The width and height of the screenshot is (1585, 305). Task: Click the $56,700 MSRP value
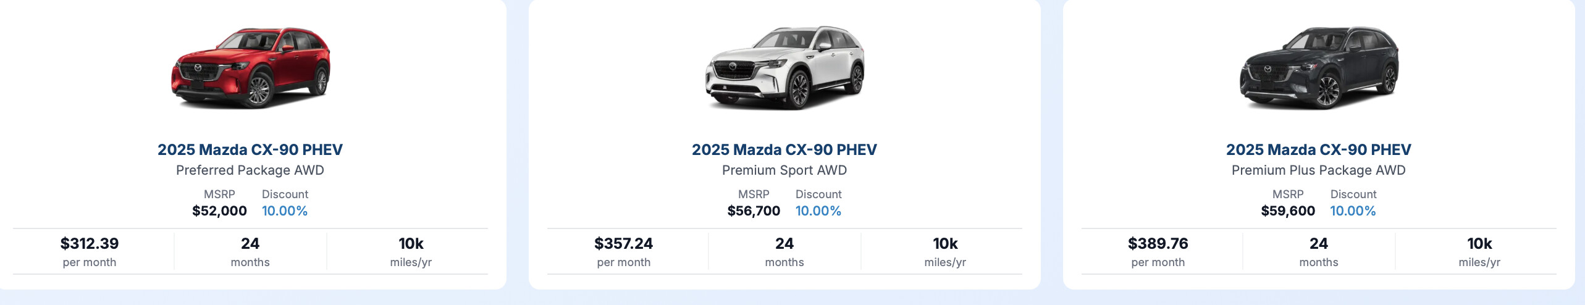click(754, 211)
